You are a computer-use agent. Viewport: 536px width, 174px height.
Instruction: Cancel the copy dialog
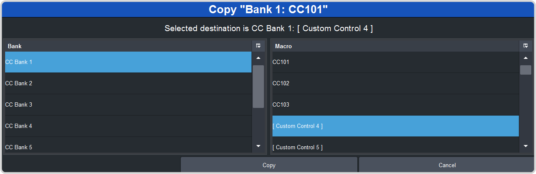coord(447,165)
